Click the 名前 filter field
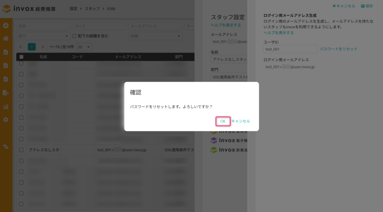The width and height of the screenshot is (383, 212). pyautogui.click(x=43, y=26)
